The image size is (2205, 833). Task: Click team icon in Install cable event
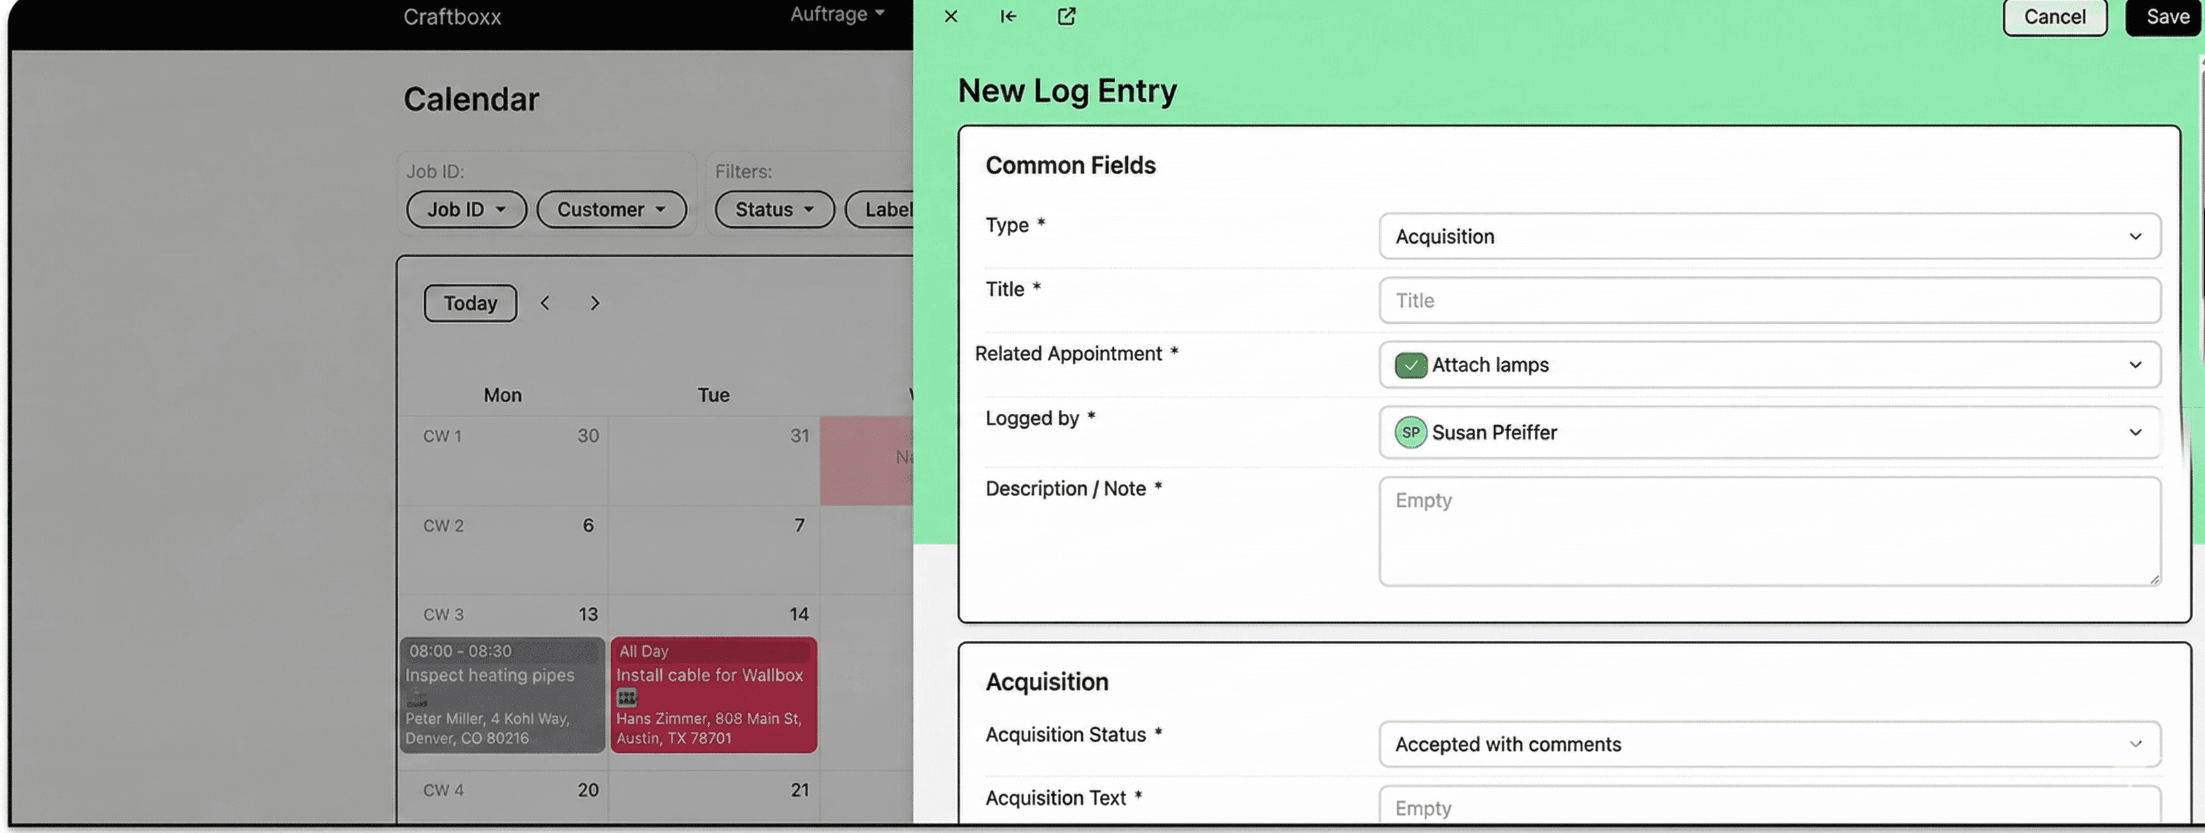[x=626, y=698]
